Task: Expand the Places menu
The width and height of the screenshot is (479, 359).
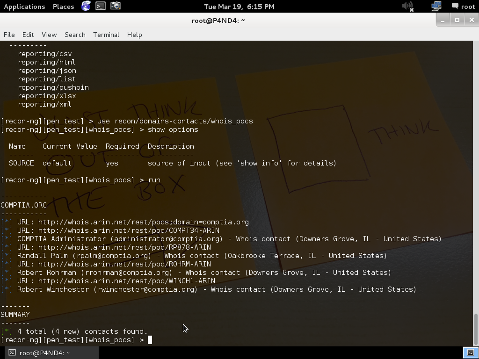Action: (63, 7)
